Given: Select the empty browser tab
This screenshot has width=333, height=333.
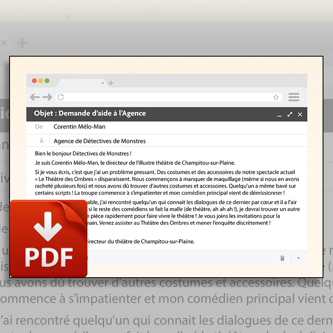Looking at the screenshot, I should tap(79, 83).
